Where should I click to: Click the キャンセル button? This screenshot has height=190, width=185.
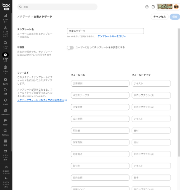160,17
